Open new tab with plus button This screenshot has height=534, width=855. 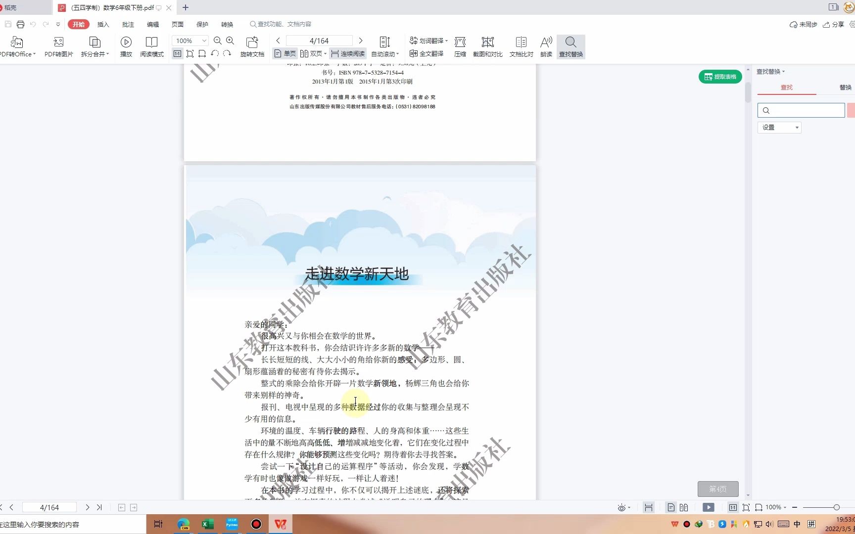point(186,7)
